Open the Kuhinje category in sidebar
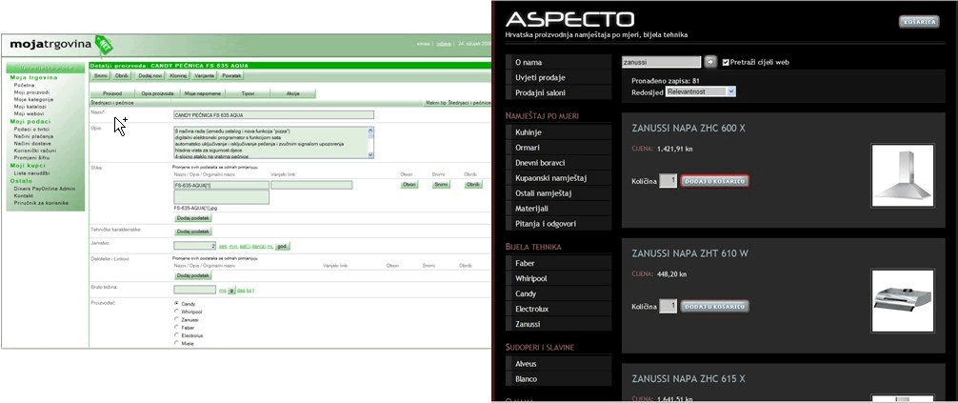 [527, 132]
